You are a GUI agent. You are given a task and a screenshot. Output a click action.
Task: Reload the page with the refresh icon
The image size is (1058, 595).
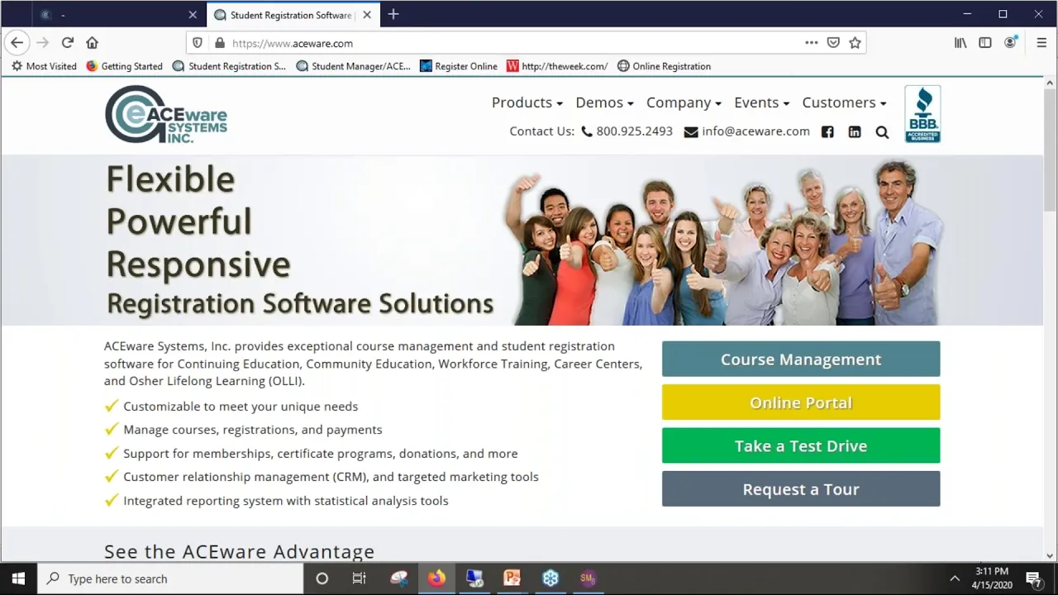(68, 43)
